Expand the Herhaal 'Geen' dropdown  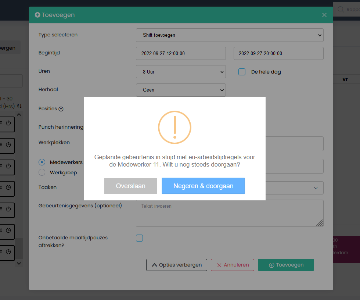(x=181, y=90)
